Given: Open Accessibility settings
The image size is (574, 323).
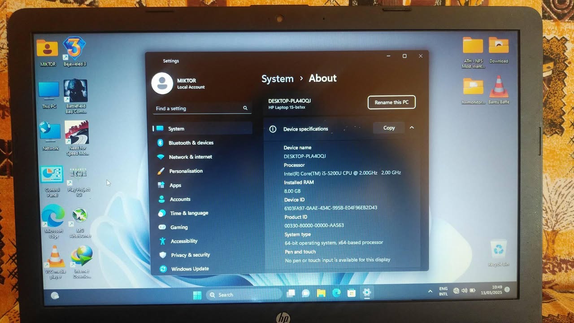Looking at the screenshot, I should 184,241.
